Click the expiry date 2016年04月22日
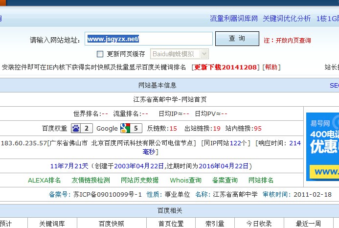This screenshot has width=339, height=228. click(x=224, y=166)
